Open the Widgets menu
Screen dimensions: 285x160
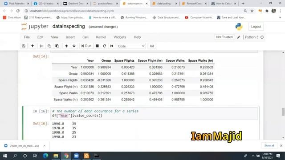120,37
